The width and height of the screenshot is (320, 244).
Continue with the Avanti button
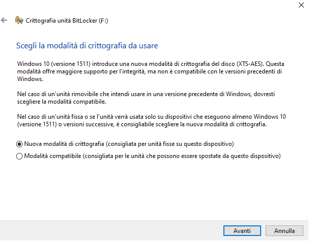coord(242,231)
